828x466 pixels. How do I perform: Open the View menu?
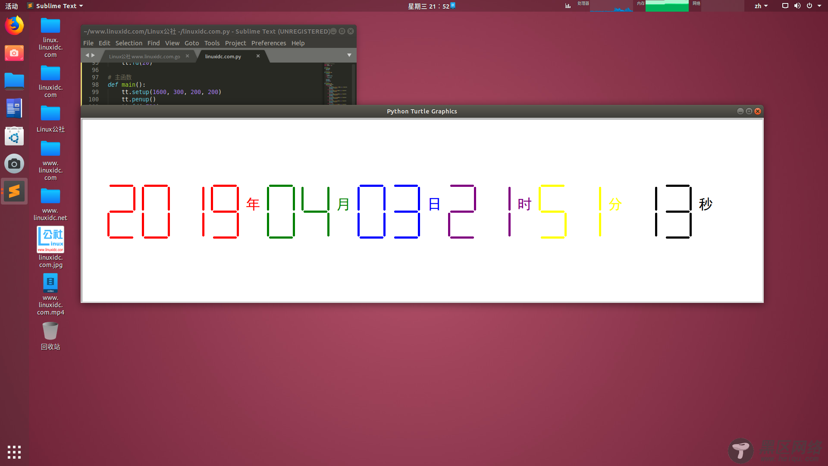tap(172, 43)
